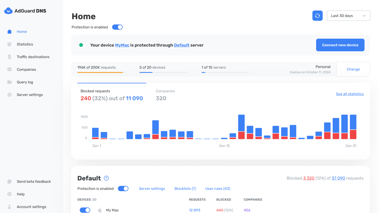
Task: Open Traffic destinations in the sidebar
Action: point(33,57)
